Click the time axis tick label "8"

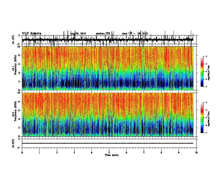[x=161, y=153]
